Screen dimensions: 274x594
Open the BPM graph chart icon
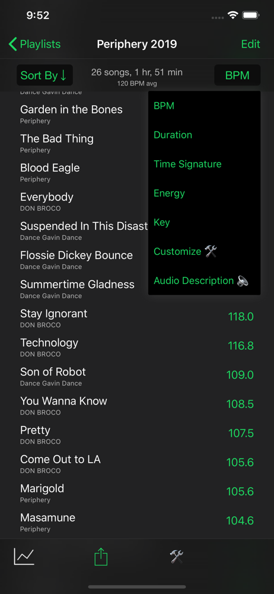point(24,557)
